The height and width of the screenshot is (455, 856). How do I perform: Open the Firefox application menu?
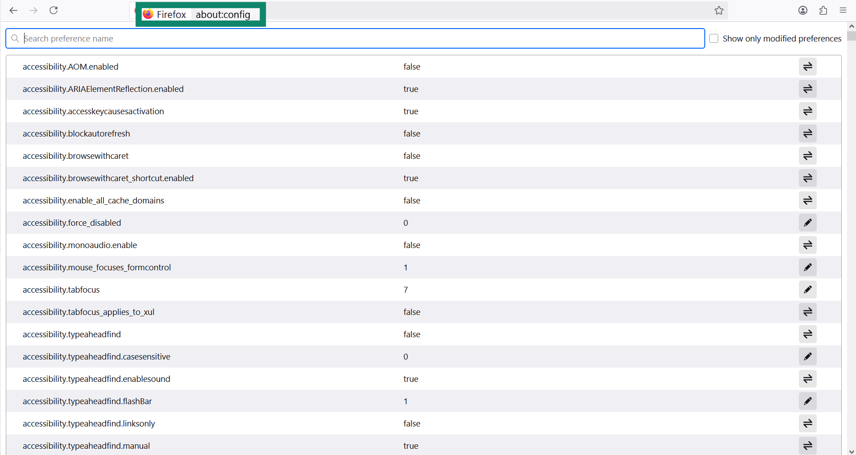point(843,10)
